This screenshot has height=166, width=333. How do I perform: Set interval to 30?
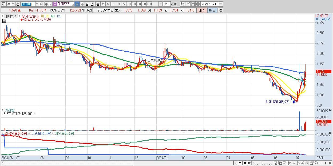(139, 4)
